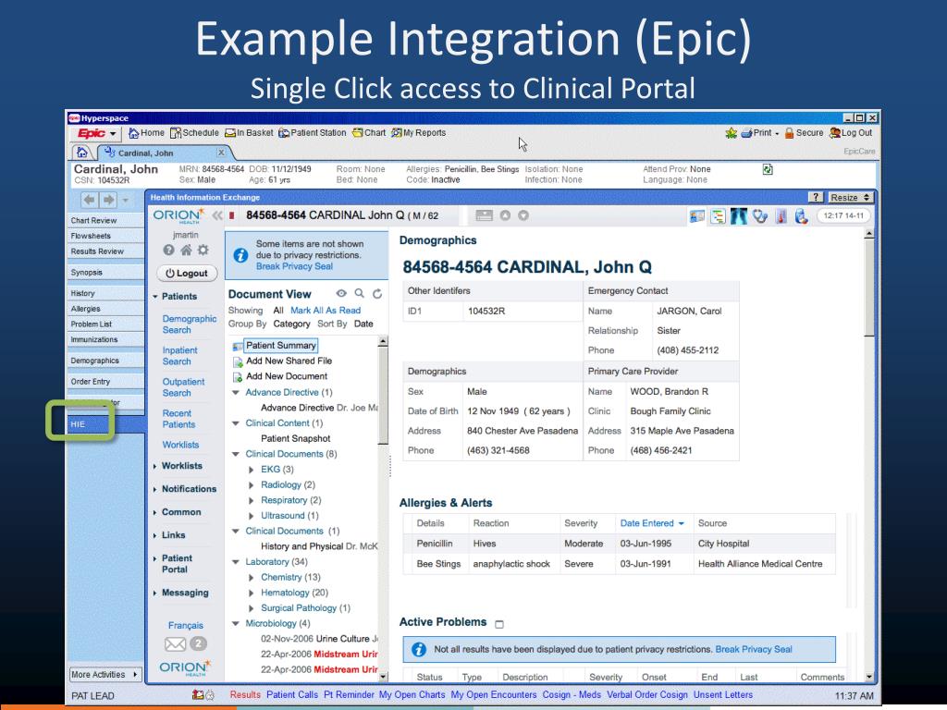Viewport: 947px width, 710px height.
Task: Click the Secure lock icon
Action: pos(789,133)
